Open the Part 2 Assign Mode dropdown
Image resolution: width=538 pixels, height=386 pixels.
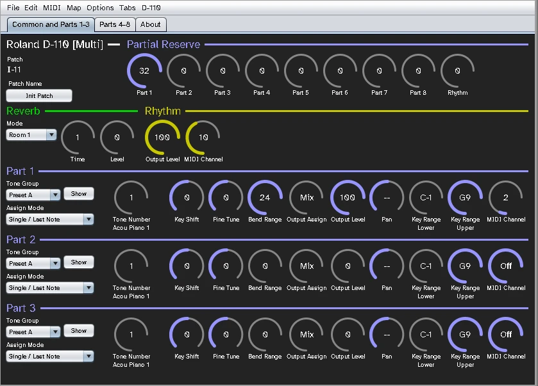(x=50, y=287)
